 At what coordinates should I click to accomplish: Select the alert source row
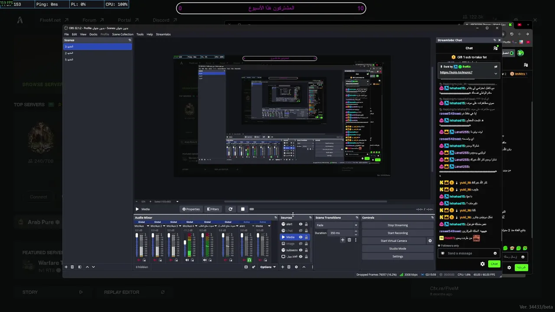click(x=295, y=224)
